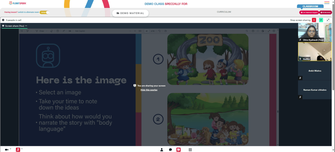The image size is (335, 152).
Task: Toggle the camera icon
Action: tap(7, 150)
